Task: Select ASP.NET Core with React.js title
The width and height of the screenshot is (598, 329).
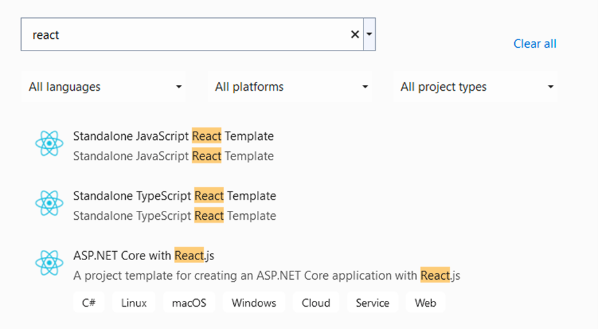Action: (x=144, y=255)
